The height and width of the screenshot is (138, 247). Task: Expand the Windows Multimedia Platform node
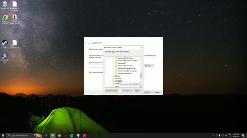pyautogui.click(x=113, y=61)
